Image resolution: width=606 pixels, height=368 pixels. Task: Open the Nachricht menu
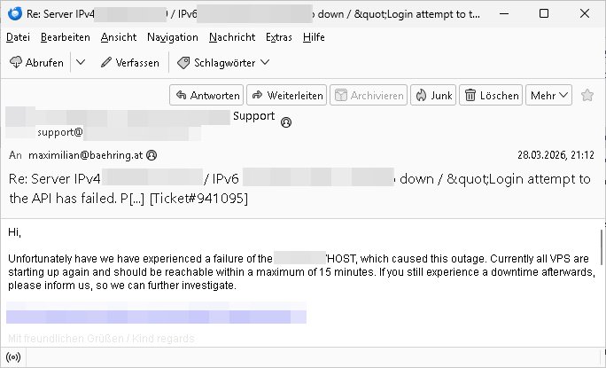pyautogui.click(x=232, y=37)
